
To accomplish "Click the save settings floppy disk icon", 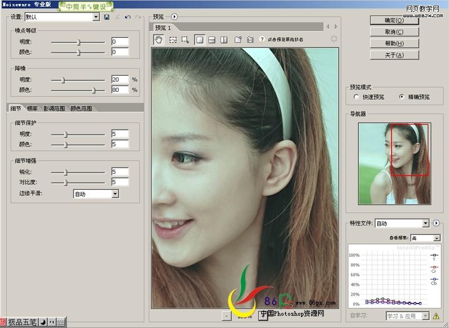I will click(x=106, y=17).
